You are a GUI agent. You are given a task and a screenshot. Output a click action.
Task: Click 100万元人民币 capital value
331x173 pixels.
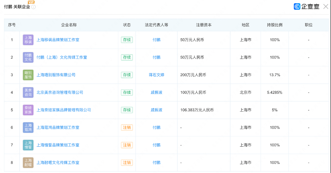point(193,92)
